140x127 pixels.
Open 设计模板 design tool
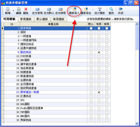tap(99, 9)
